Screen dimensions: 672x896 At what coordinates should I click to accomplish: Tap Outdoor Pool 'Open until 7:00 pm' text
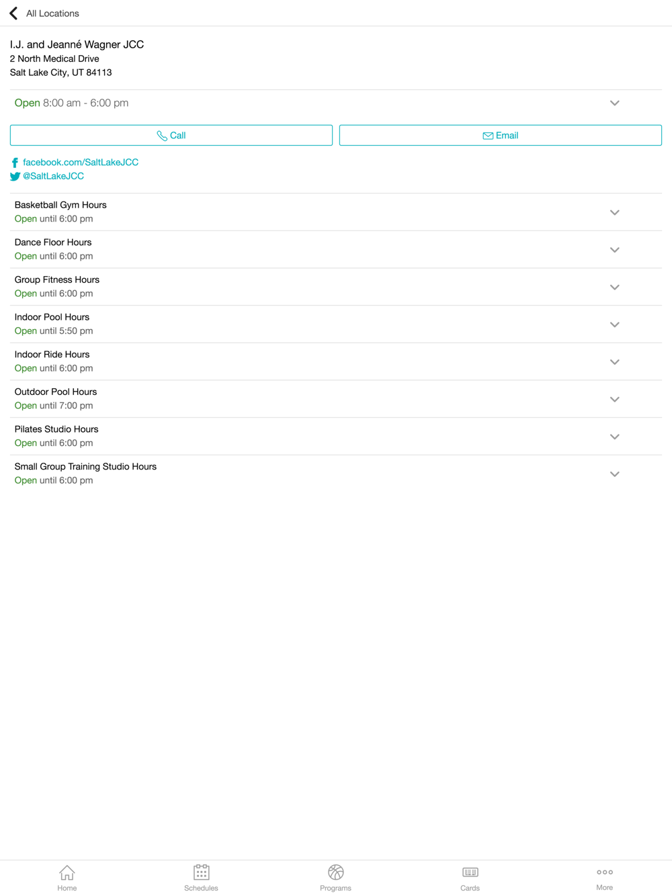(x=54, y=406)
